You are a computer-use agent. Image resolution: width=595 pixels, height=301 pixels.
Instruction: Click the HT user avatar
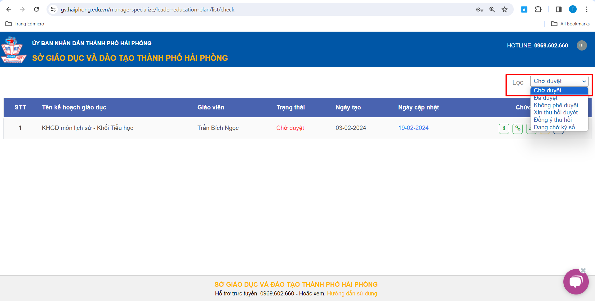[x=581, y=46]
